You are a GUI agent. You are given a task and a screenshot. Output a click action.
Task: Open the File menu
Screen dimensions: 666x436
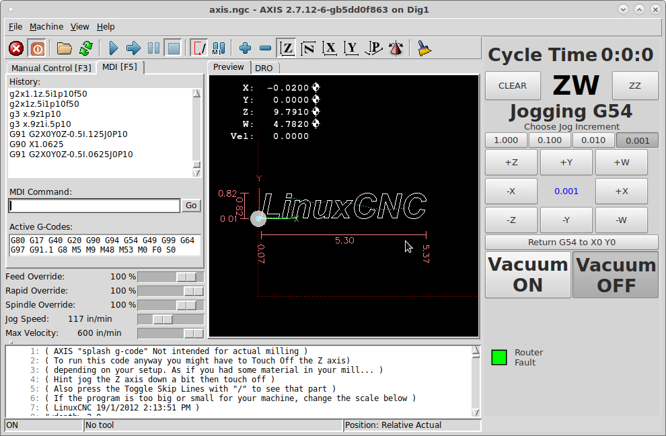(15, 27)
